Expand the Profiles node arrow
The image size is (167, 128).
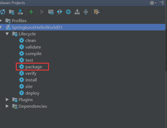[1, 21]
